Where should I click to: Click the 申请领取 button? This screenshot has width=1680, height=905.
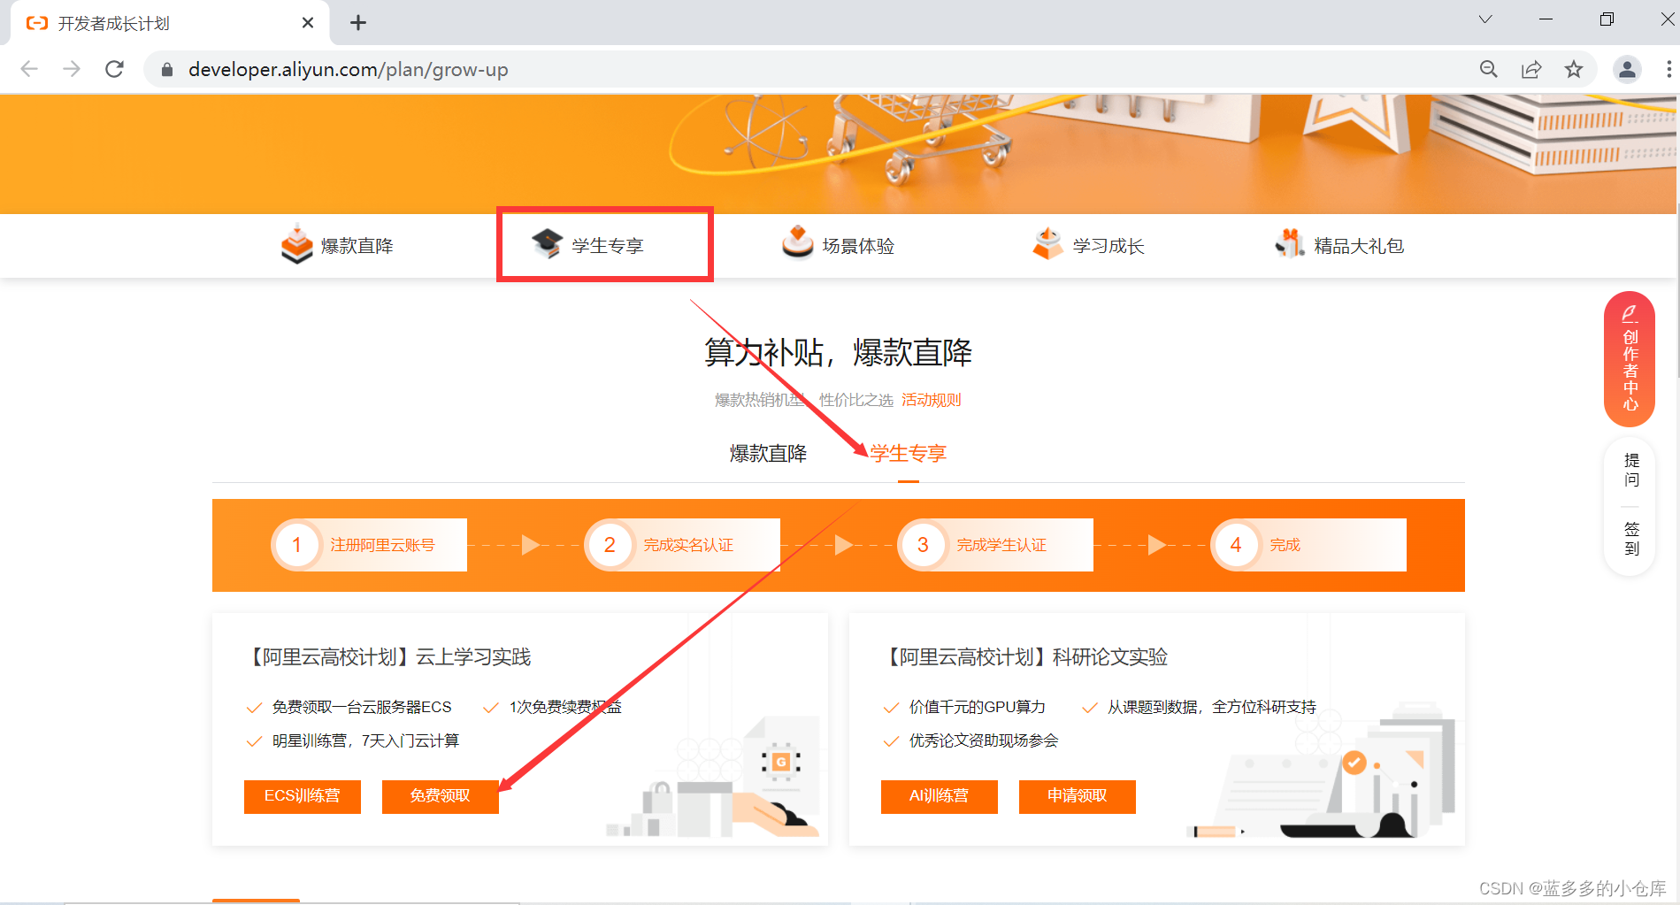pyautogui.click(x=1078, y=796)
